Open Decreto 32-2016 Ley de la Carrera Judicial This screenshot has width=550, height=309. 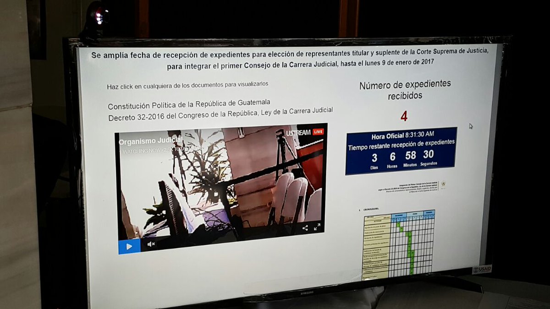pyautogui.click(x=220, y=114)
